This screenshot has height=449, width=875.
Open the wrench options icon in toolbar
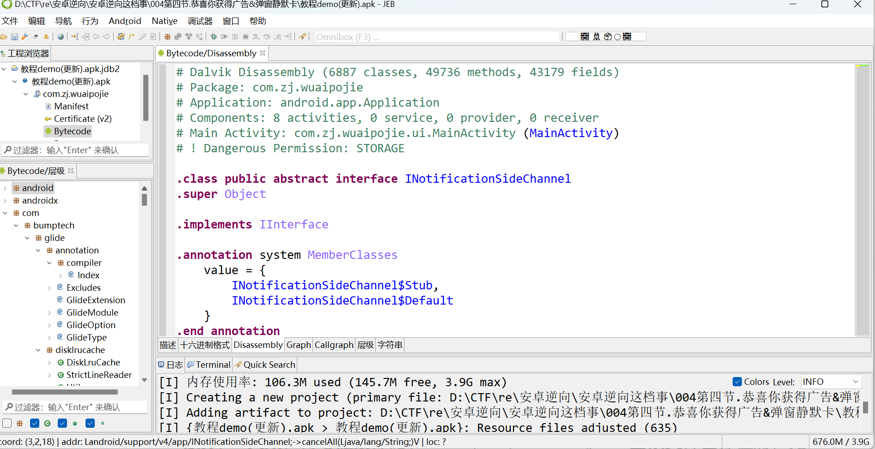(25, 36)
